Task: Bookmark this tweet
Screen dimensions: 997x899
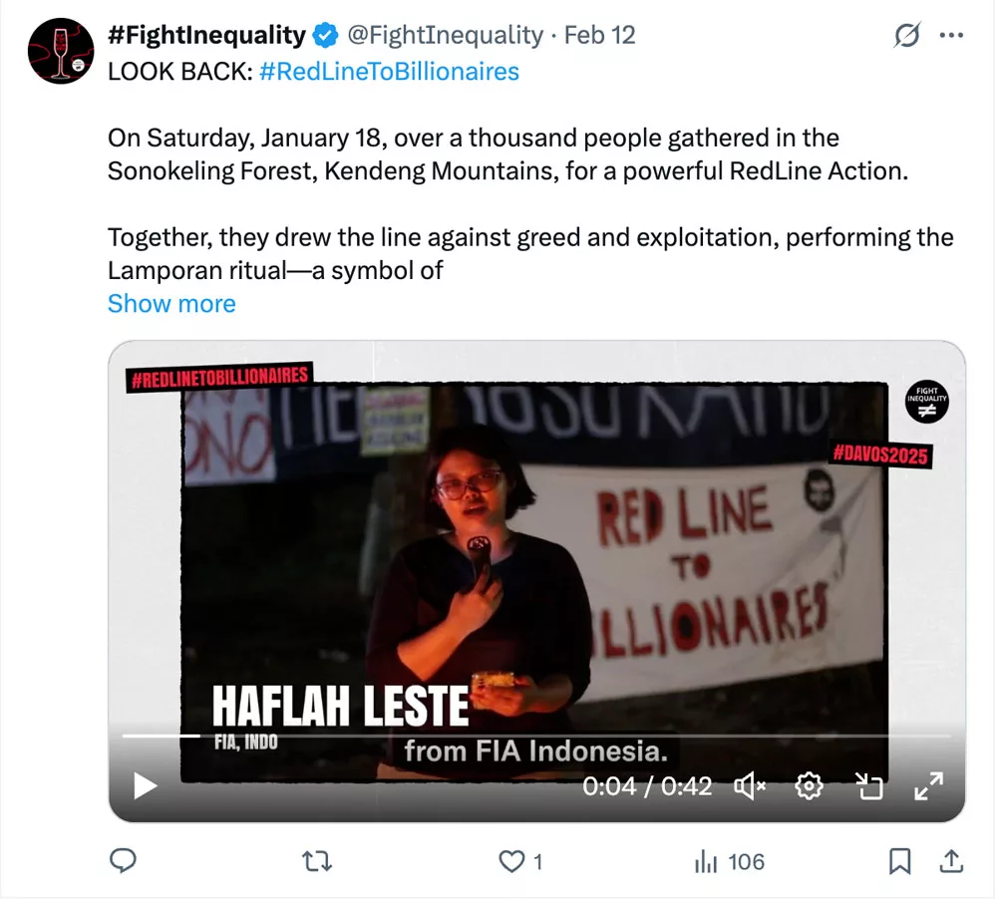Action: (x=899, y=861)
